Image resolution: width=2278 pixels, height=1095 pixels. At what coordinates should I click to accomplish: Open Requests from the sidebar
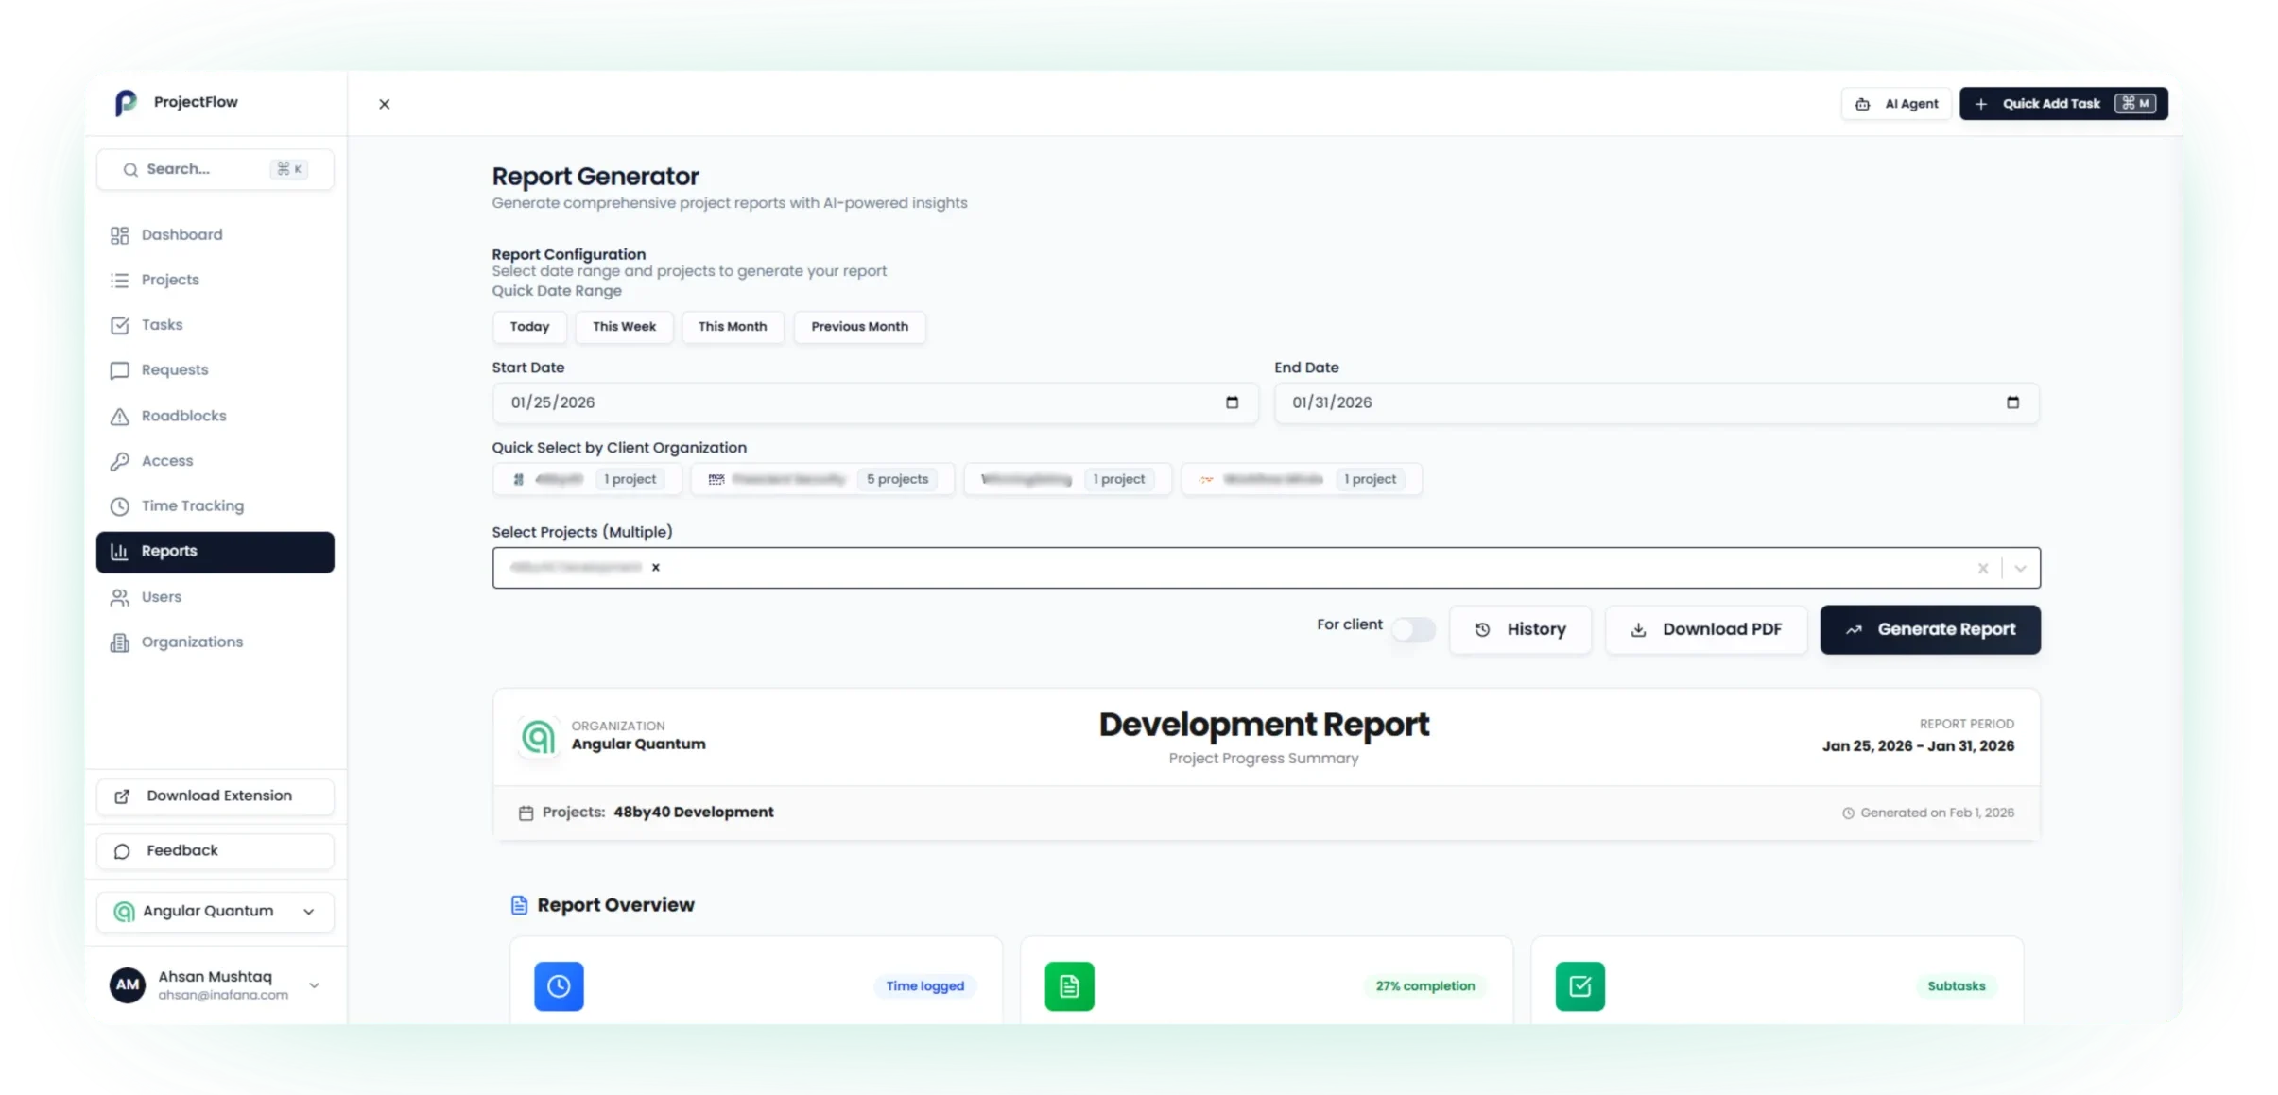click(x=175, y=369)
